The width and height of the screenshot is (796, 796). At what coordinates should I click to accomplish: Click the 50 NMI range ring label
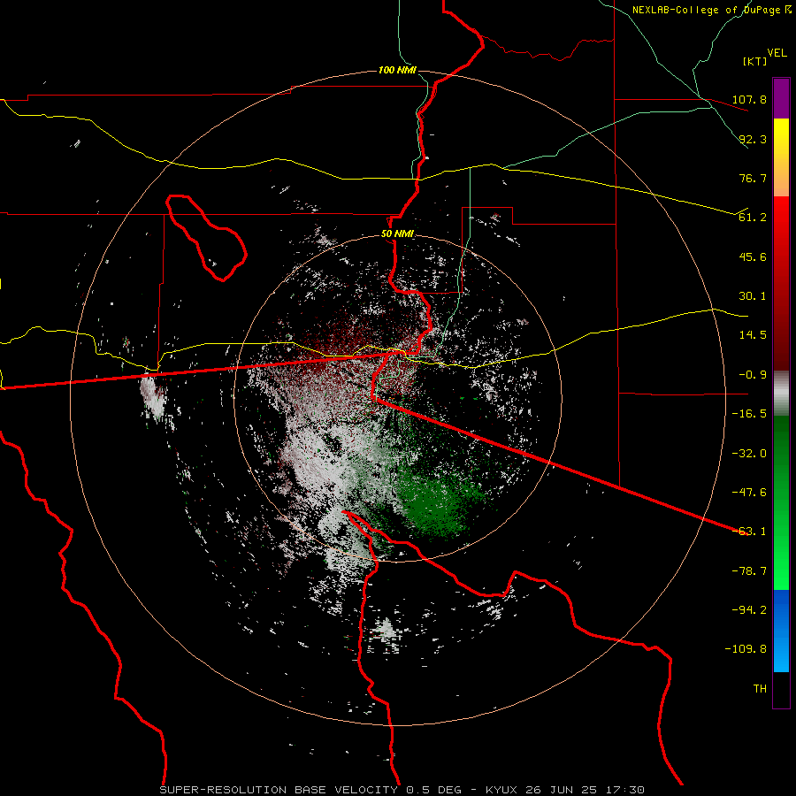tap(397, 234)
